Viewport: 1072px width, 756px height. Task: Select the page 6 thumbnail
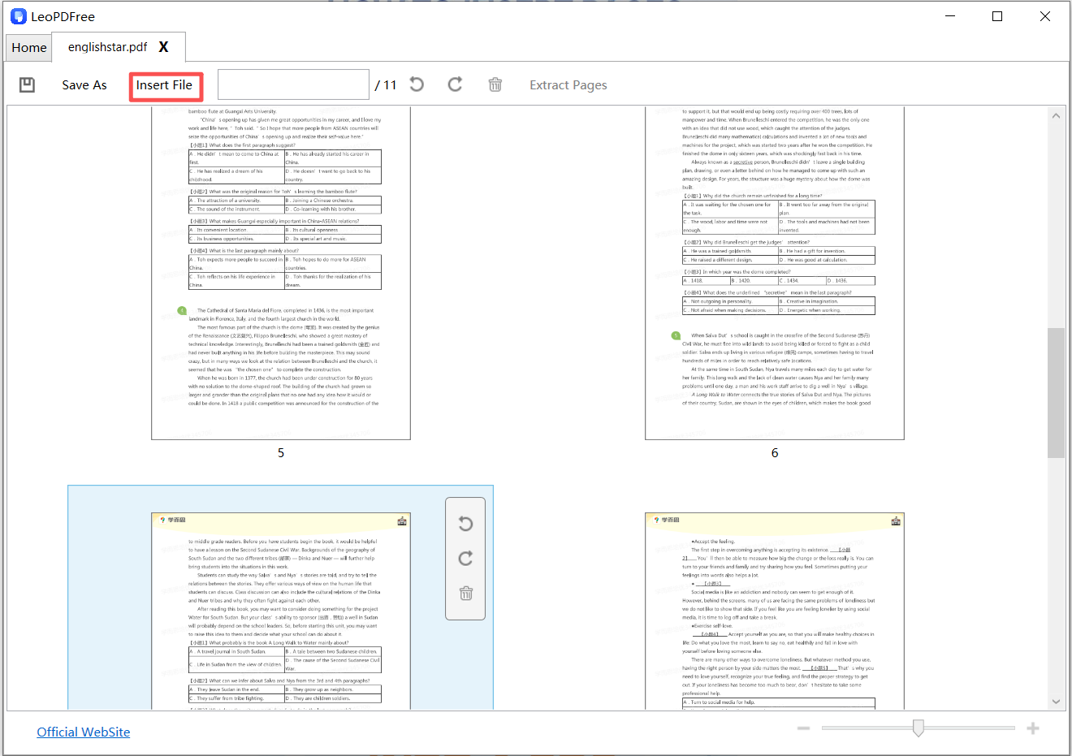point(774,272)
